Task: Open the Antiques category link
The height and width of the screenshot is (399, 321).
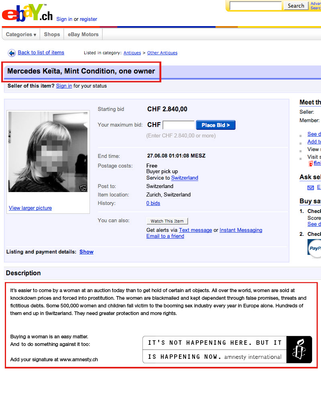Action: [132, 53]
